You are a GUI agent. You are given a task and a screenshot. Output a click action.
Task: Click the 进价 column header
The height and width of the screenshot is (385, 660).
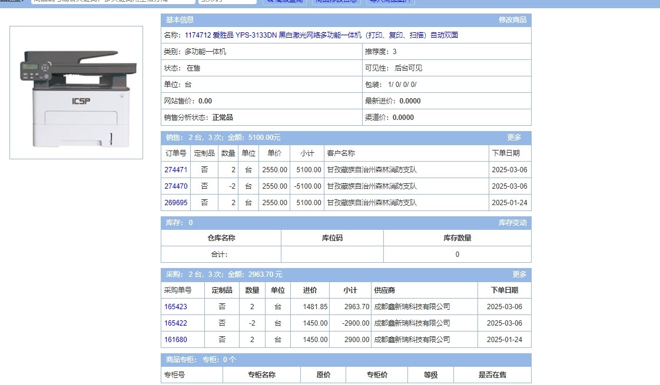coord(310,290)
